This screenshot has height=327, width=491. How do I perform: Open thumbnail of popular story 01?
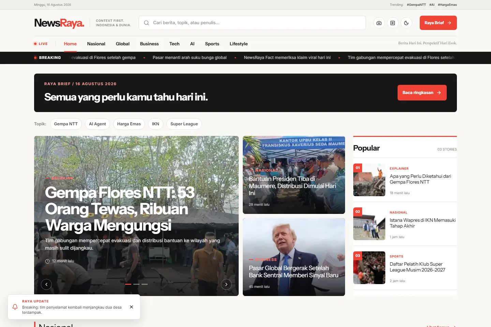(369, 180)
